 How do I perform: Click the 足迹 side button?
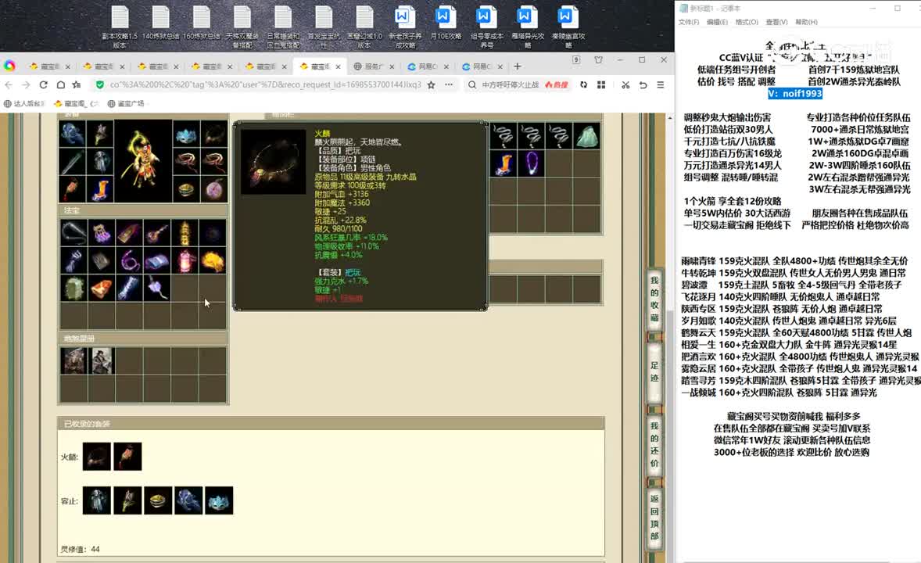tap(654, 371)
